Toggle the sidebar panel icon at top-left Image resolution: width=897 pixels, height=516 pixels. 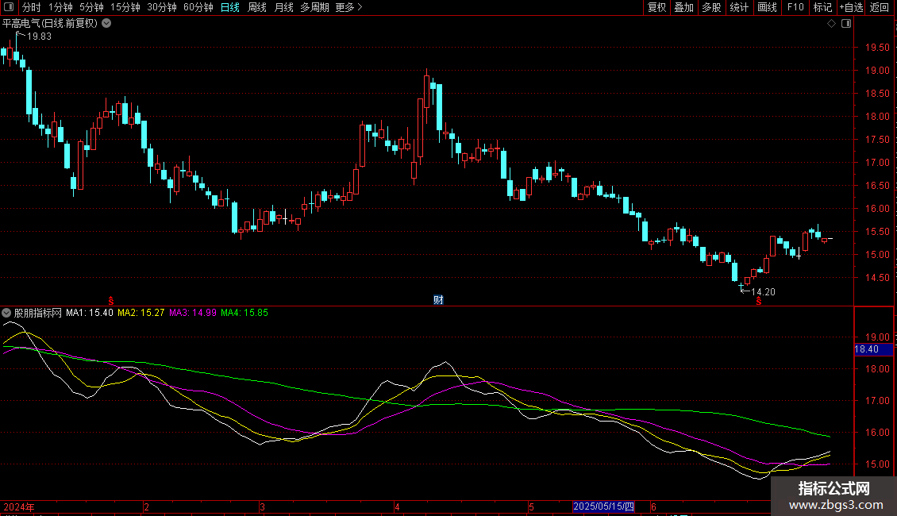pos(9,7)
